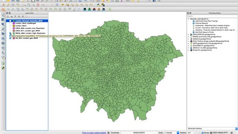The width and height of the screenshot is (238, 134).
Task: Click Add Group icon in Layers Panel
Action: click(8, 16)
